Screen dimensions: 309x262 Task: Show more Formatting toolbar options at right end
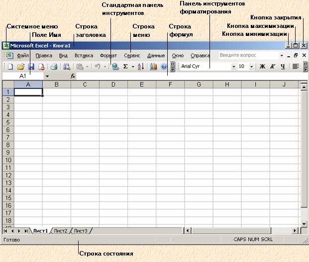(306, 67)
